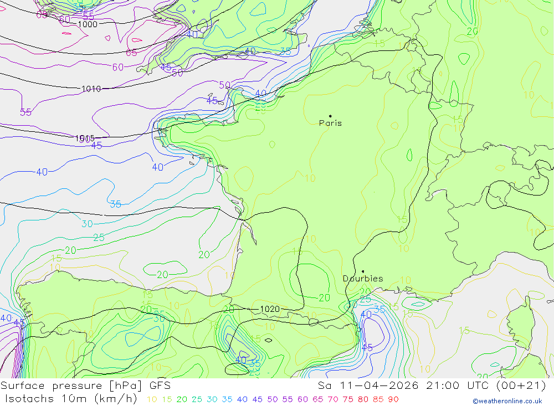Pick the yellow 10 legend value
The height and width of the screenshot is (406, 554).
pyautogui.click(x=152, y=399)
